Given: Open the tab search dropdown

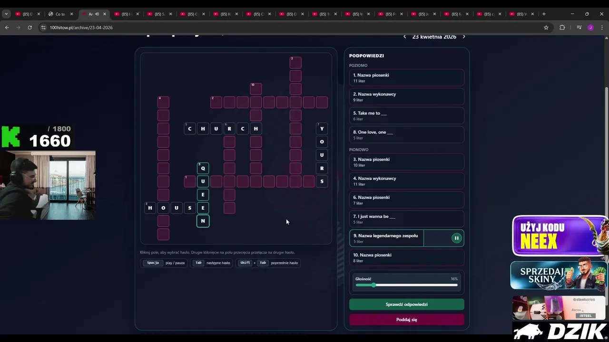Looking at the screenshot, I should [x=6, y=14].
